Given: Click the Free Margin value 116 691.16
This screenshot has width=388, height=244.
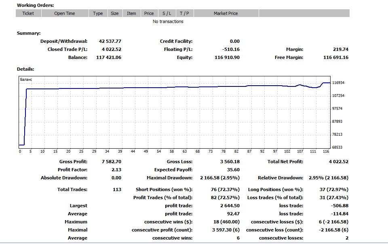Looking at the screenshot, I should [335, 57].
